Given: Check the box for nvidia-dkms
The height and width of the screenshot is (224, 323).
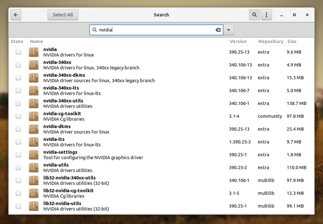Looking at the screenshot, I should pyautogui.click(x=18, y=129).
